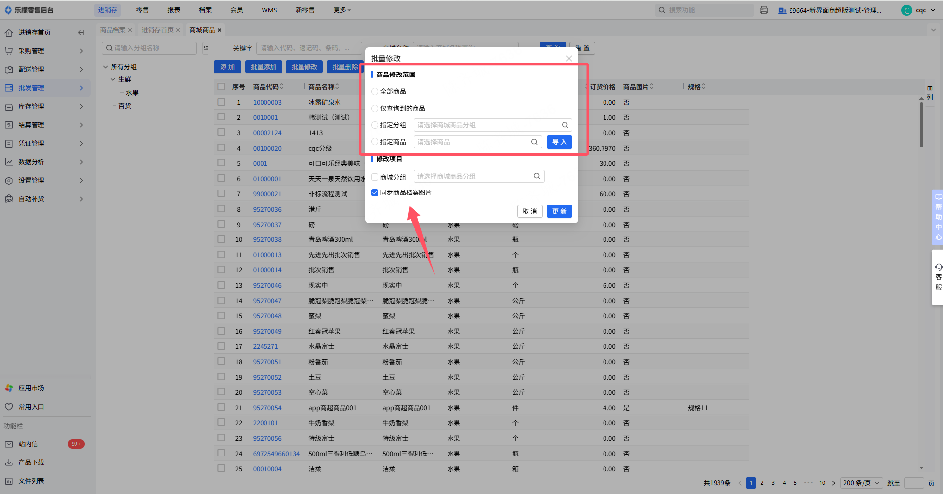Open product code link 00100020
The image size is (943, 494).
click(267, 148)
